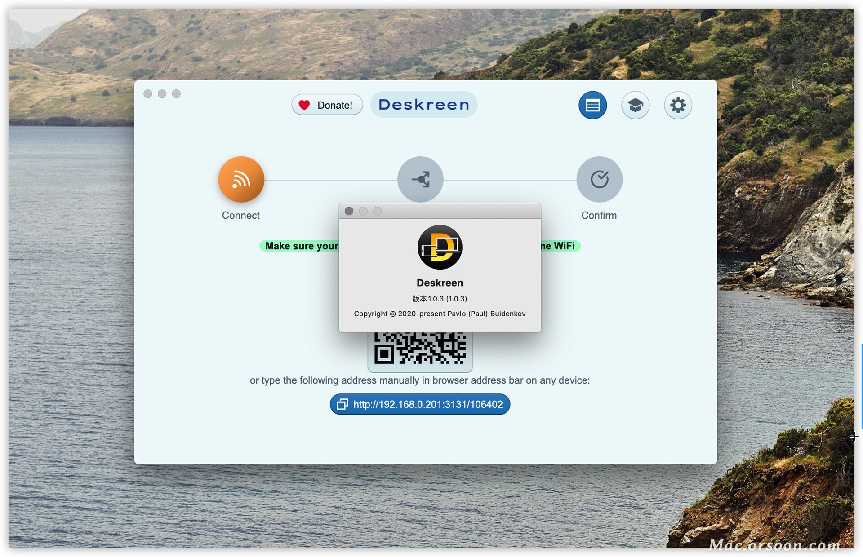Click the copy icon on the address button

(343, 404)
